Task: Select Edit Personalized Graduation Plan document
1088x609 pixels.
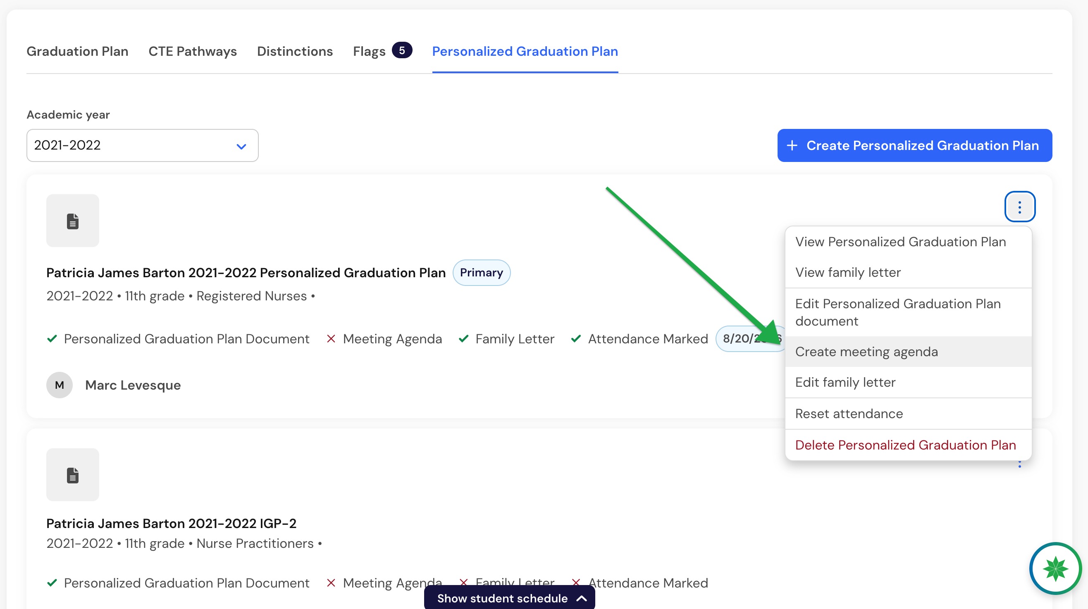Action: 909,312
